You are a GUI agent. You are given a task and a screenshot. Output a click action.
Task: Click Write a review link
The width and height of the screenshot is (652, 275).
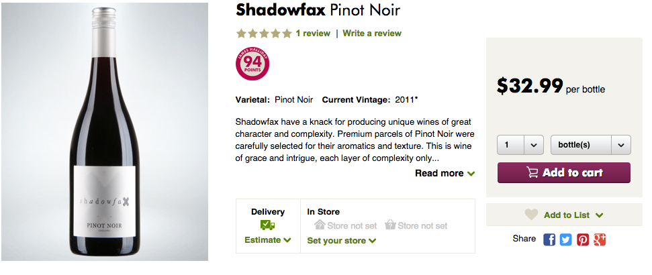372,33
